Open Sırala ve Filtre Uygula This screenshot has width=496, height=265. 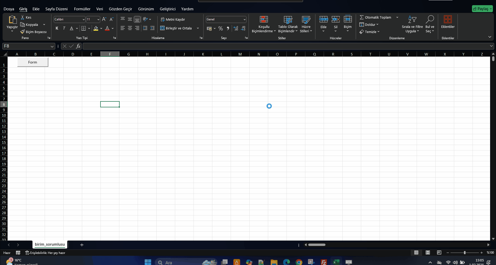click(x=412, y=24)
